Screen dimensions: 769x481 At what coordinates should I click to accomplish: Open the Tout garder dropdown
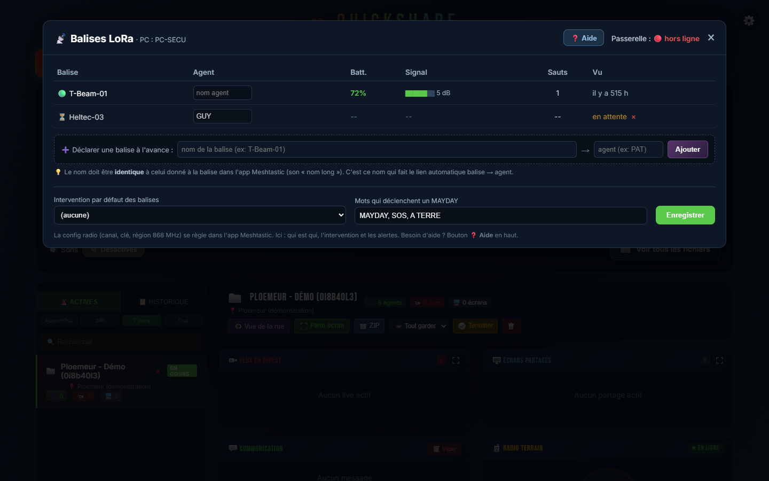click(x=420, y=326)
